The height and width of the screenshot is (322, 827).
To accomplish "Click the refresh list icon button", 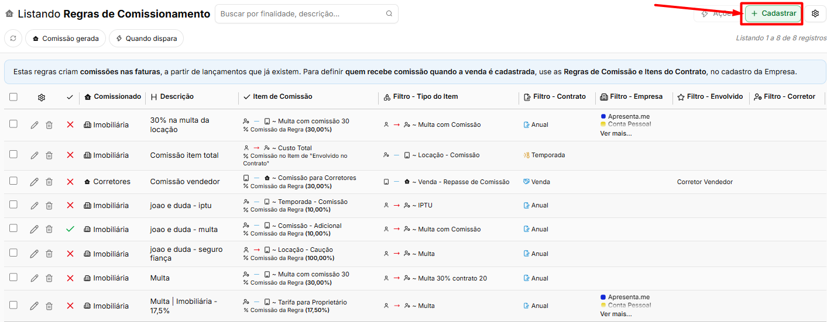I will [x=13, y=39].
